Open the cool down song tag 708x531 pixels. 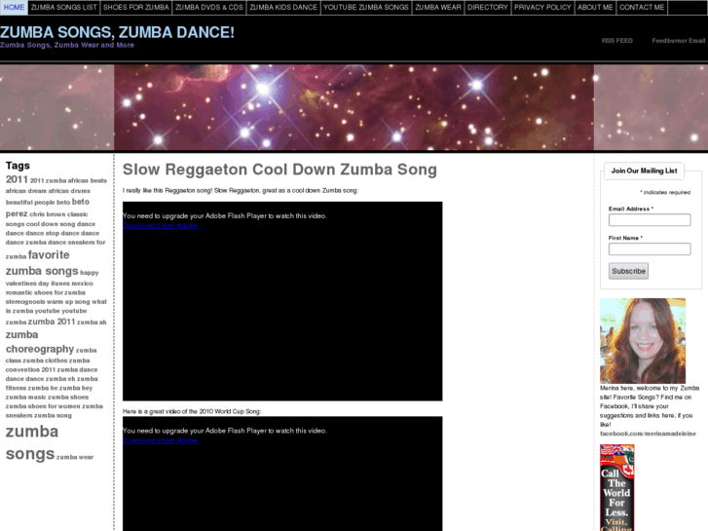tap(51, 224)
